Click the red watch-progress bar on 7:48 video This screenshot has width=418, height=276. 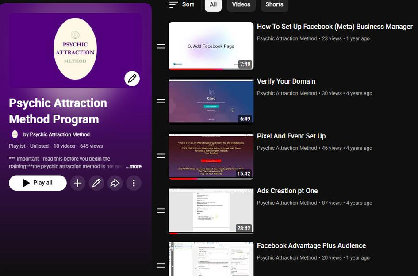pyautogui.click(x=196, y=69)
